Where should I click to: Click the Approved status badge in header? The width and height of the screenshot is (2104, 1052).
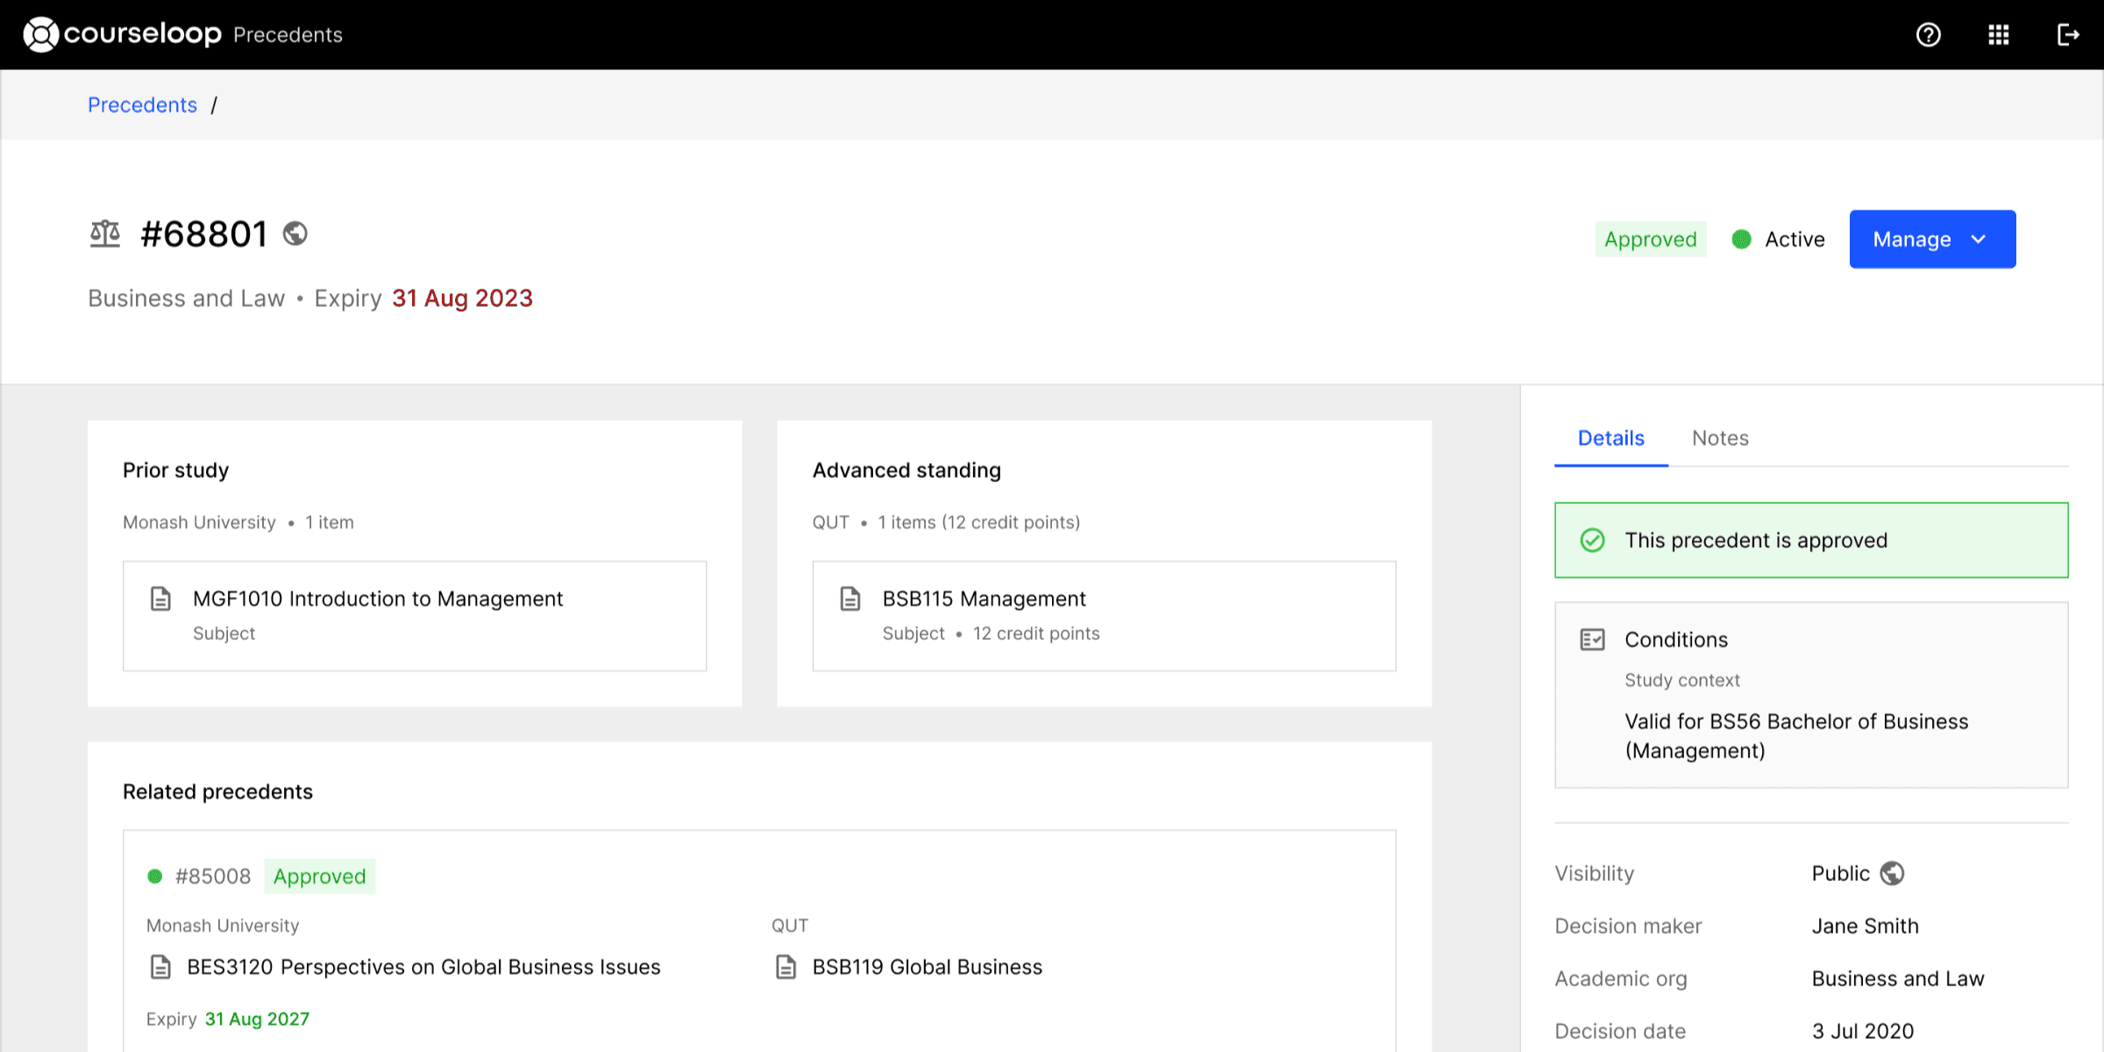coord(1650,239)
